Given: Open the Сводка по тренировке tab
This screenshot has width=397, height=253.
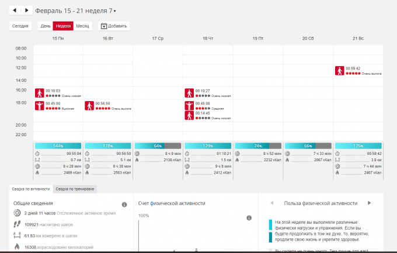Looking at the screenshot, I should (x=75, y=189).
